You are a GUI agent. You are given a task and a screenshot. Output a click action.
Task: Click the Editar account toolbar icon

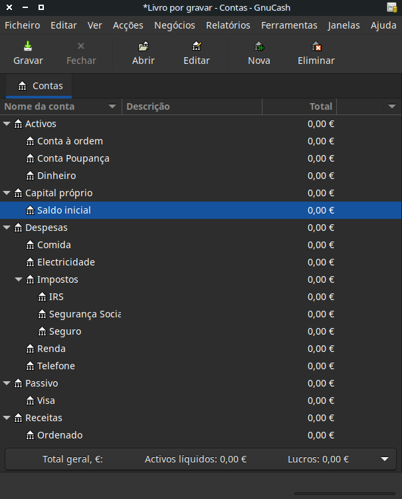click(196, 47)
